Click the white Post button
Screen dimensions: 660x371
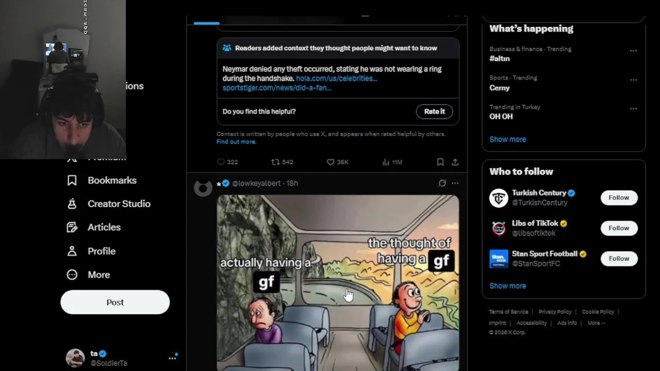tap(115, 302)
